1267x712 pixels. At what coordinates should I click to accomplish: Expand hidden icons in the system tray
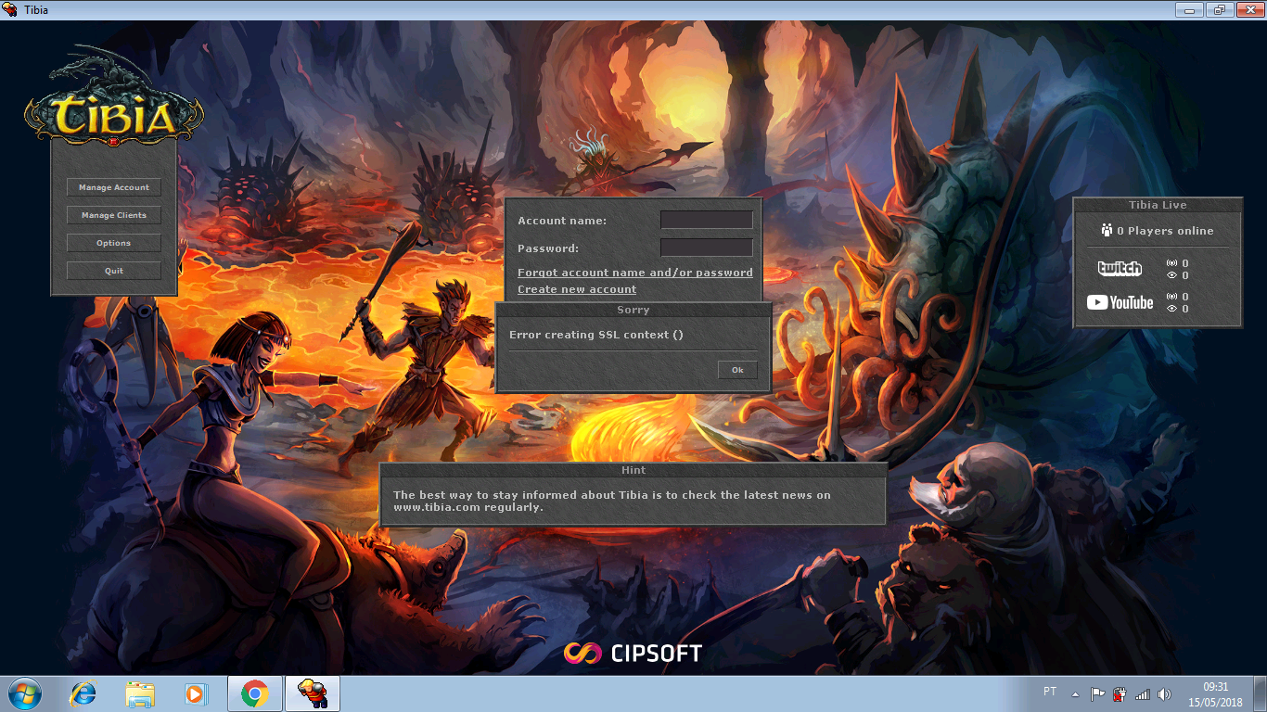coord(1074,693)
